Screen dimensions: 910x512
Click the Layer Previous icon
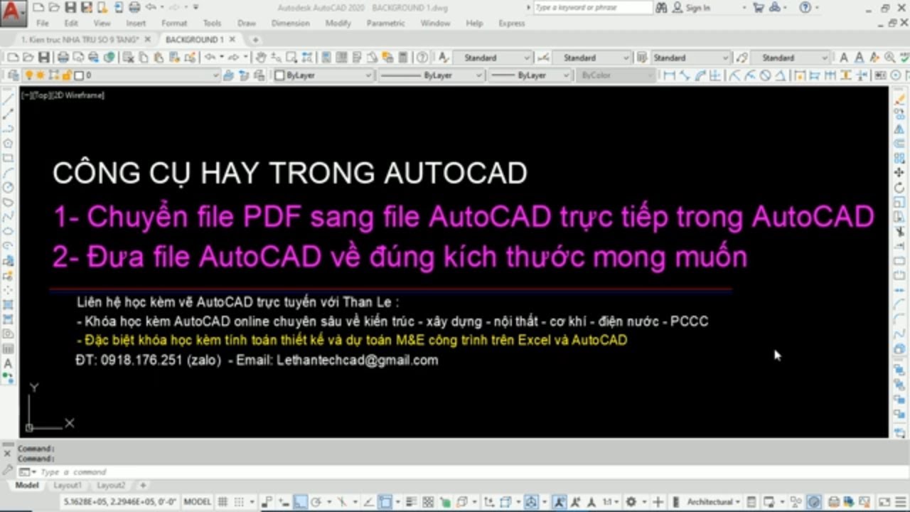(244, 75)
